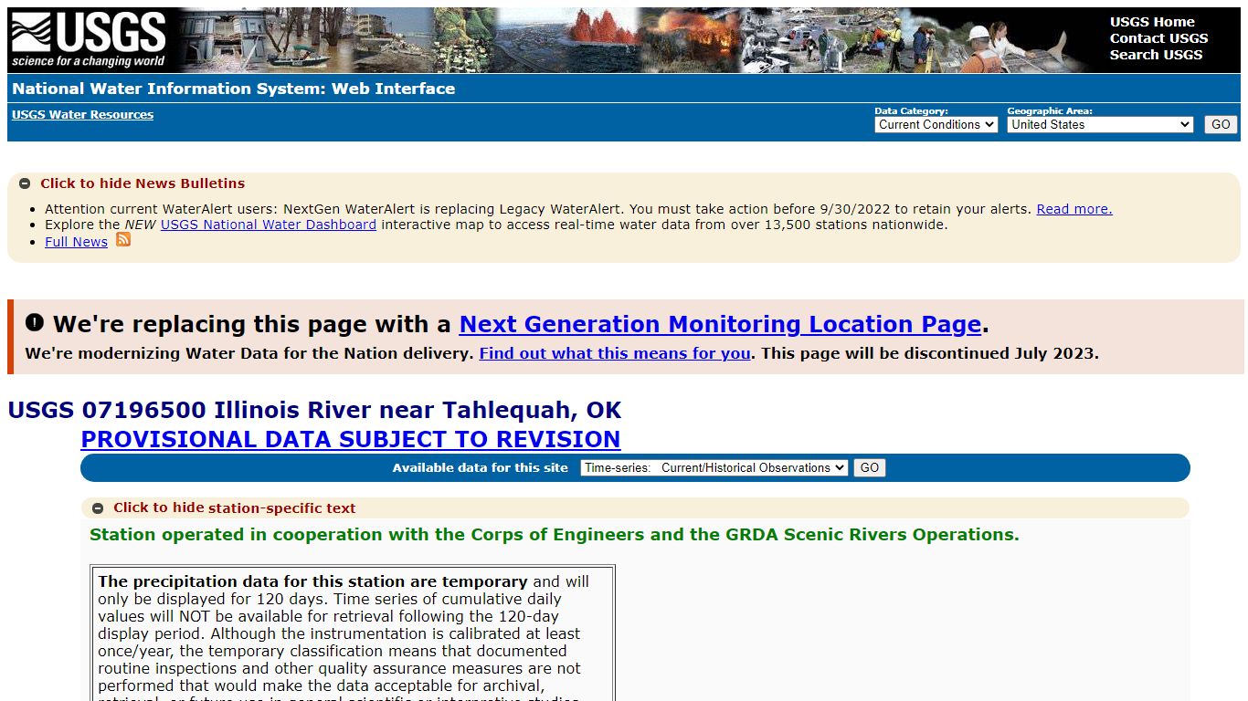Open the Available data for this site dropdown
Screen dimensions: 1248x701
[x=714, y=468]
